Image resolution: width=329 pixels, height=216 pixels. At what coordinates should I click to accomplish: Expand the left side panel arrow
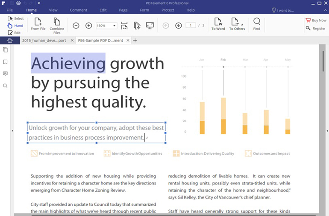(12, 131)
